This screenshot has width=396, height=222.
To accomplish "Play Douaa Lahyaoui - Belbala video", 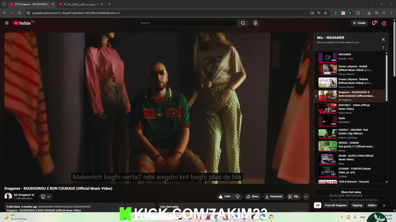I will 350,83.
